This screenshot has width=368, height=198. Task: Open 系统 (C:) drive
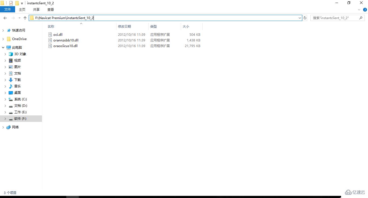pos(20,99)
